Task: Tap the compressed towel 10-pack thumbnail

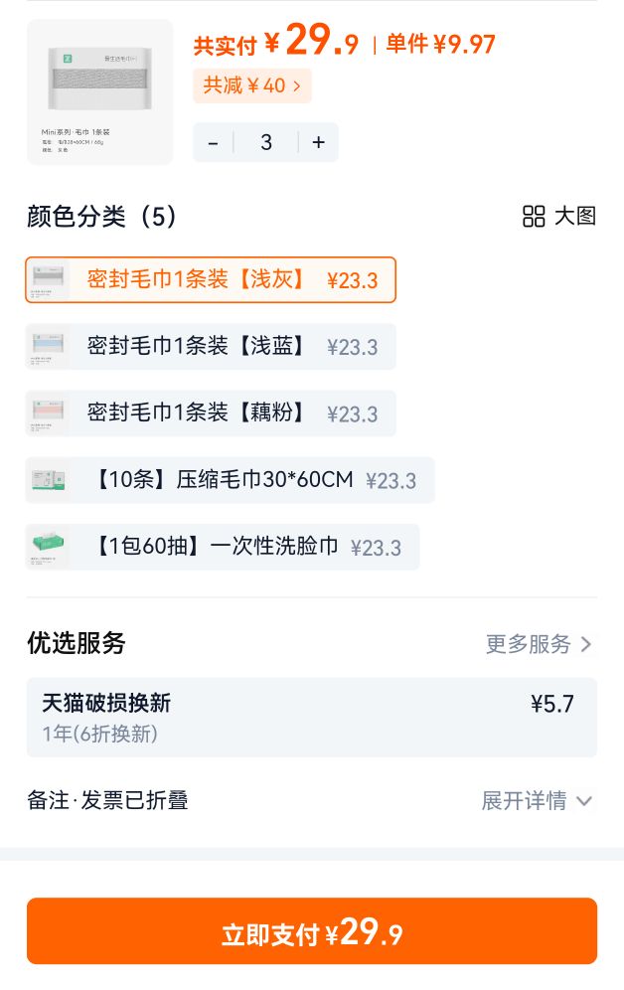Action: click(x=48, y=480)
